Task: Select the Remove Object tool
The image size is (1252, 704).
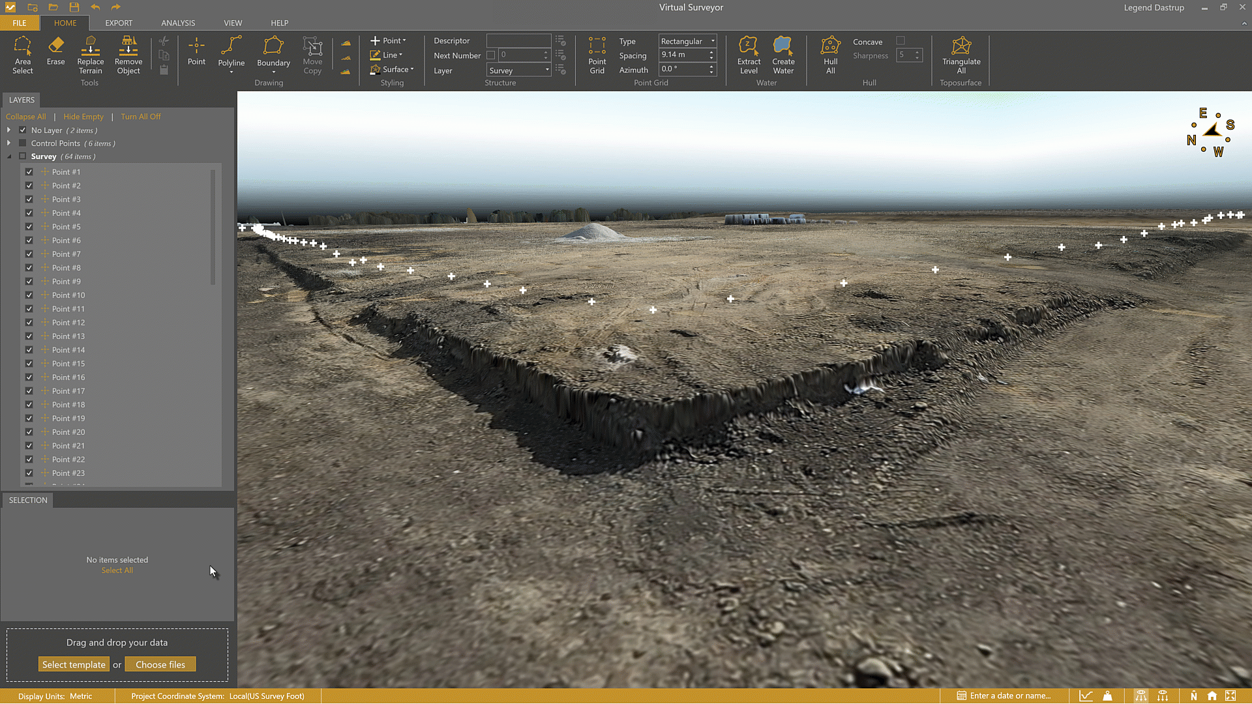Action: pyautogui.click(x=128, y=55)
